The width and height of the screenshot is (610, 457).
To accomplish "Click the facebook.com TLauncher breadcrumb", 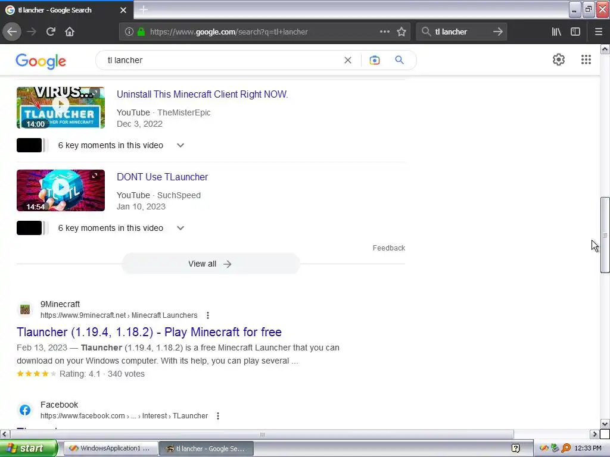I will coord(124,416).
